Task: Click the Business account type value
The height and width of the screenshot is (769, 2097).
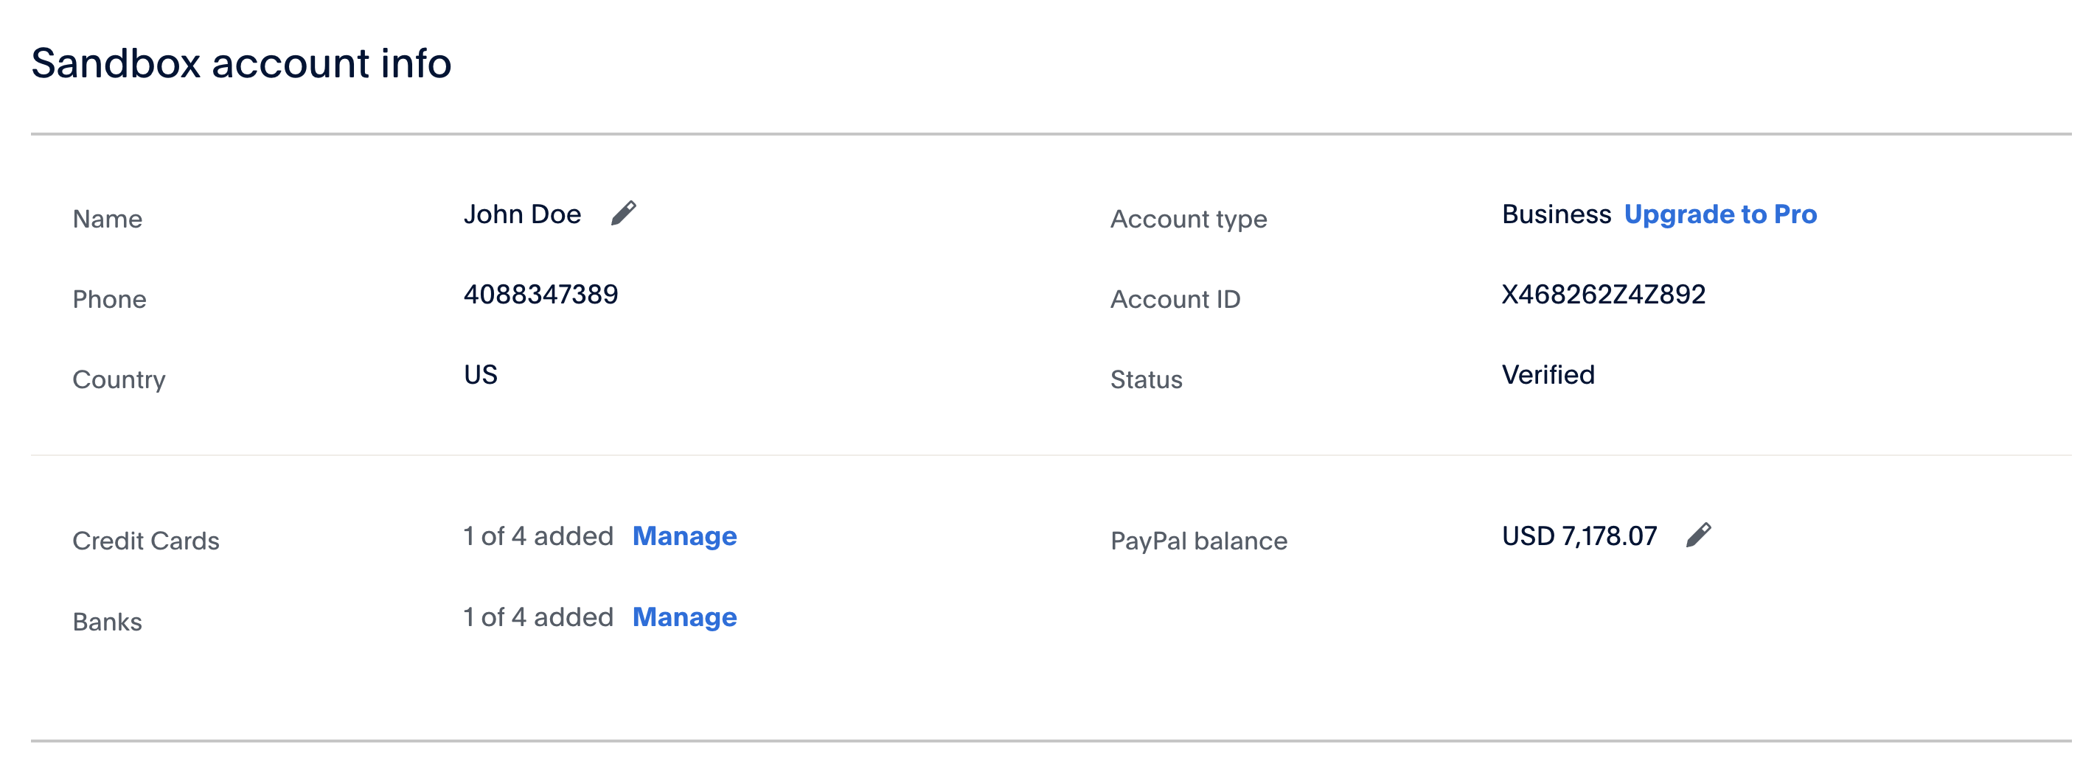Action: [x=1556, y=214]
